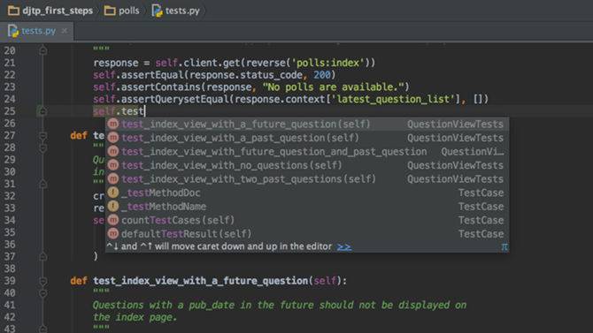Click method icon beside test_index_view_with_a_past_question
The image size is (593, 333).
(x=113, y=138)
